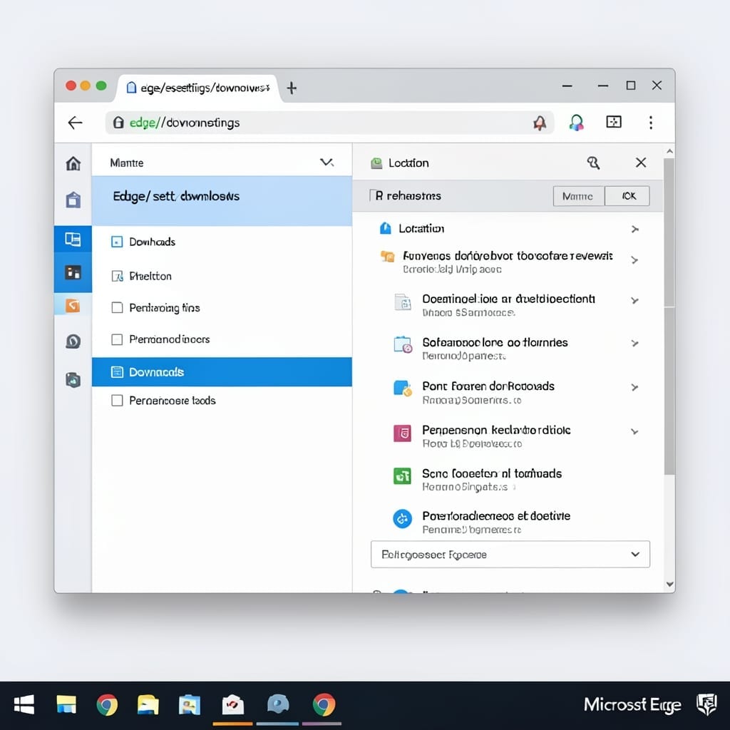Click the orange square sidebar icon

[73, 305]
